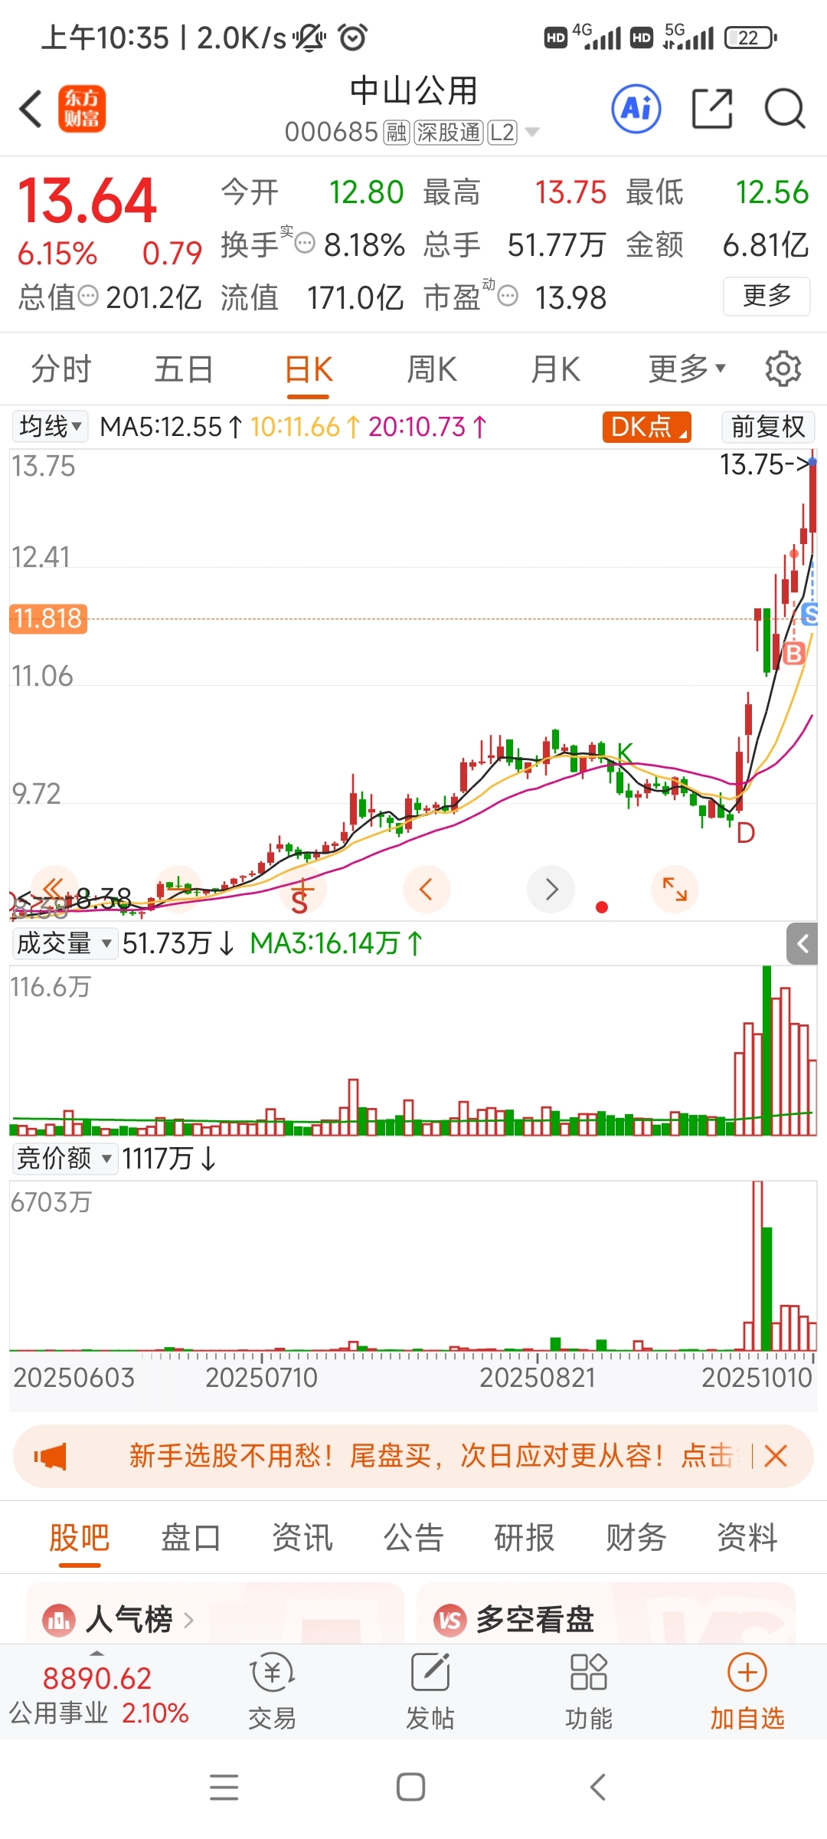The height and width of the screenshot is (1839, 827).
Task: Tap the double-left rewind chart icon
Action: 54,889
